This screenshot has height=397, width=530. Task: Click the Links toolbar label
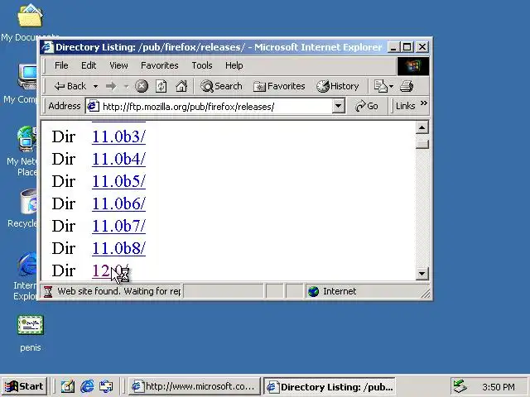tap(405, 107)
